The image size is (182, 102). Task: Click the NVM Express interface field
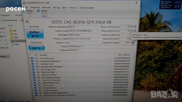point(83,35)
